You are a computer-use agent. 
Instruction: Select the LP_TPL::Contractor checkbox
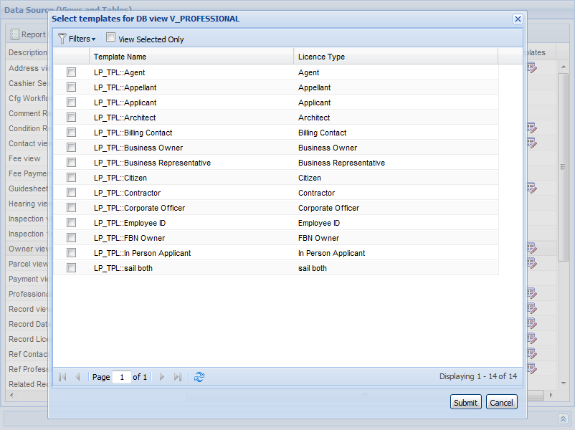pos(71,193)
